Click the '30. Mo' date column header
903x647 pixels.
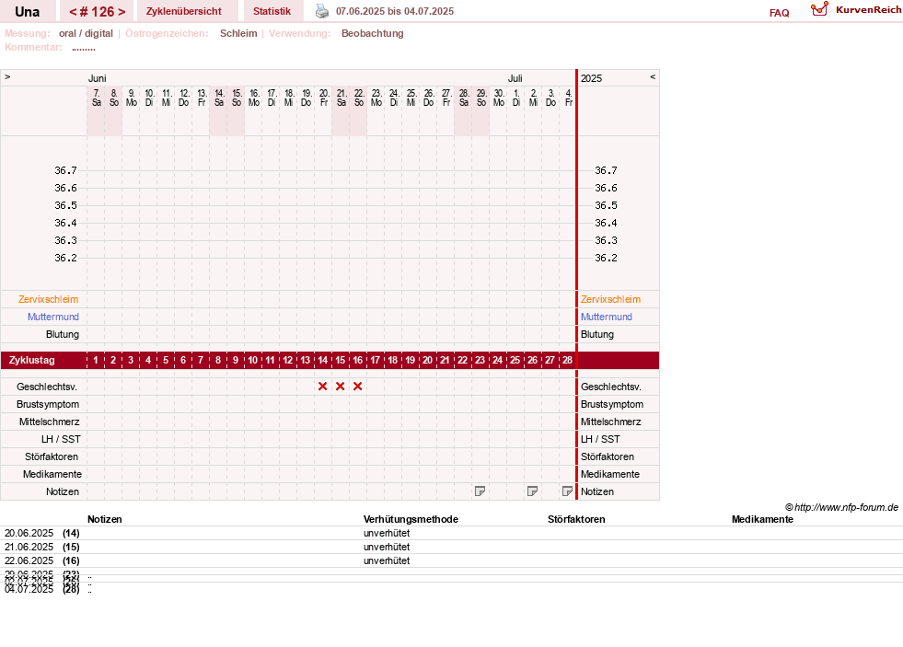pos(499,98)
